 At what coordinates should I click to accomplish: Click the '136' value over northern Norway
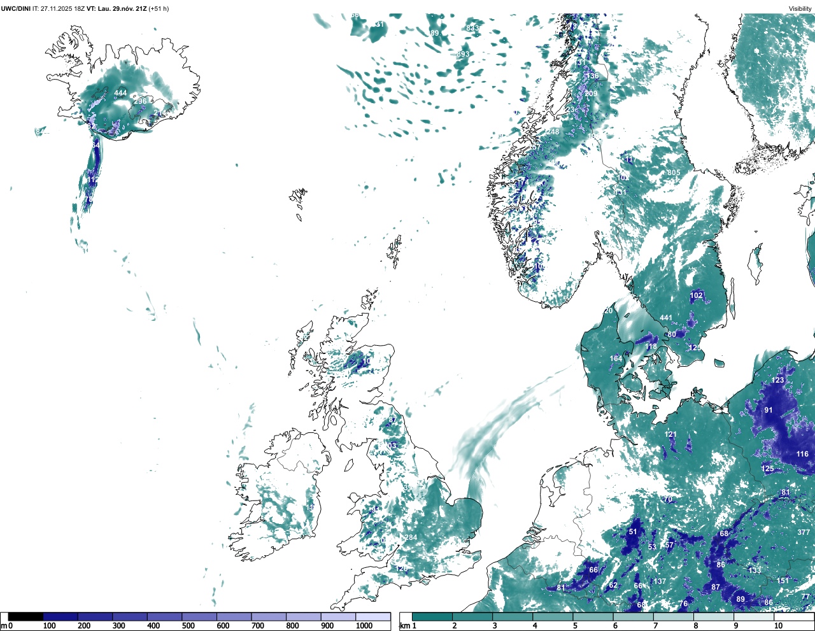(x=592, y=76)
